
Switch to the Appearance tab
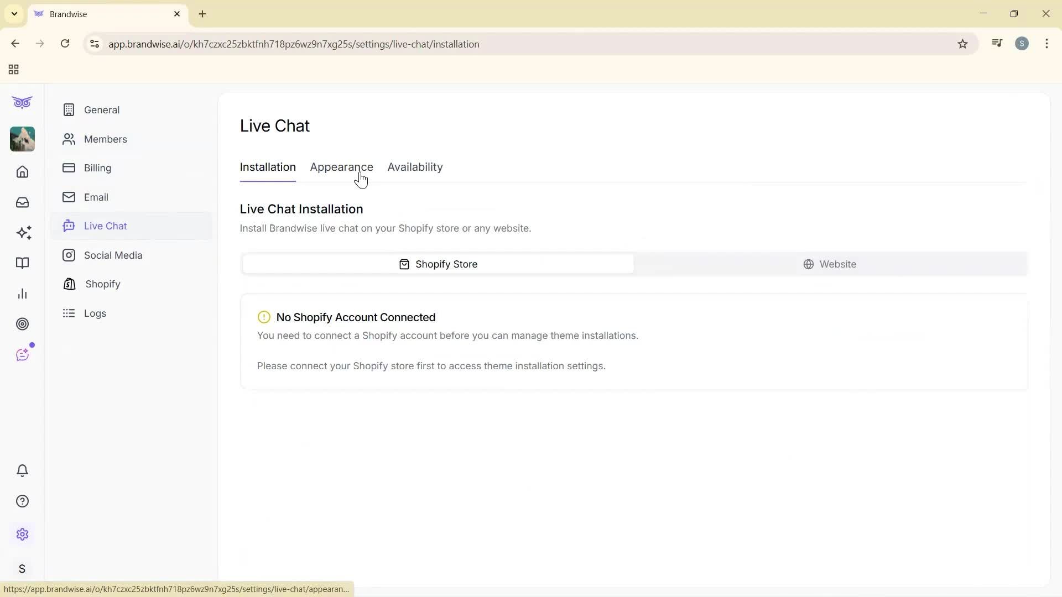(342, 167)
